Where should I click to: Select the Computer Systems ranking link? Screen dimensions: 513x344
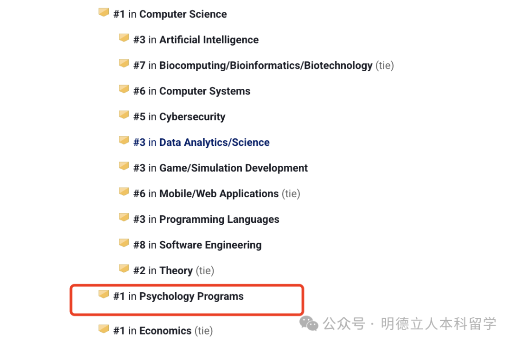tap(204, 91)
